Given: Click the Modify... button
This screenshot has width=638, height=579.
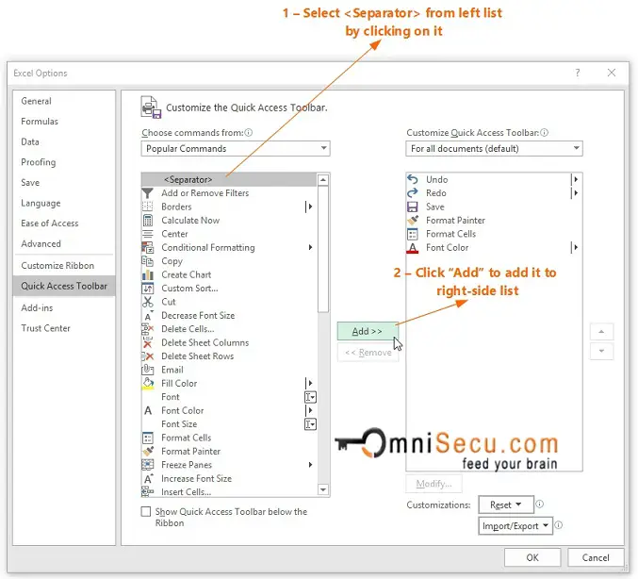Looking at the screenshot, I should [x=434, y=484].
